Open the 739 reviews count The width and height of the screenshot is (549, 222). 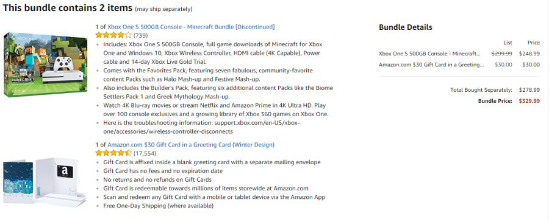140,35
